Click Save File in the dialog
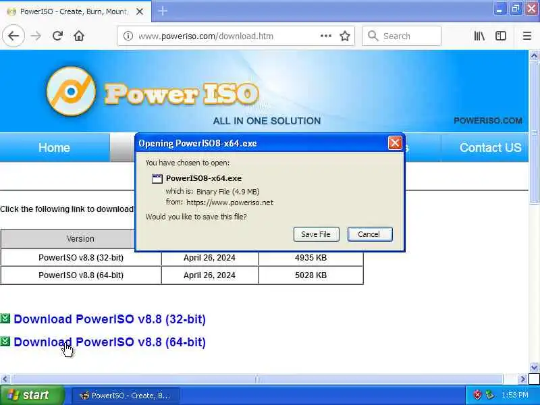Screen dimensions: 540x405 coord(316,234)
